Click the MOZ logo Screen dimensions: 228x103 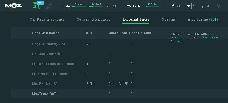pos(13,6)
